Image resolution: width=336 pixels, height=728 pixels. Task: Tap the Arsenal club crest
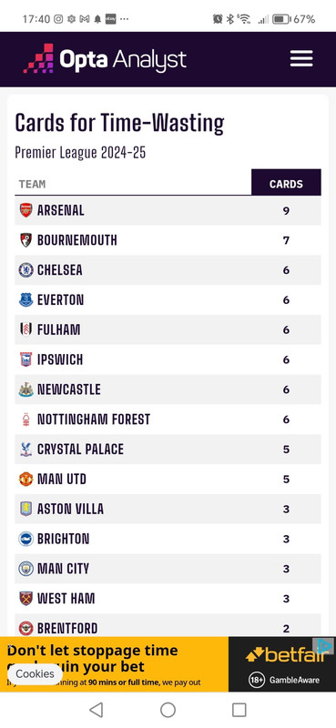26,210
